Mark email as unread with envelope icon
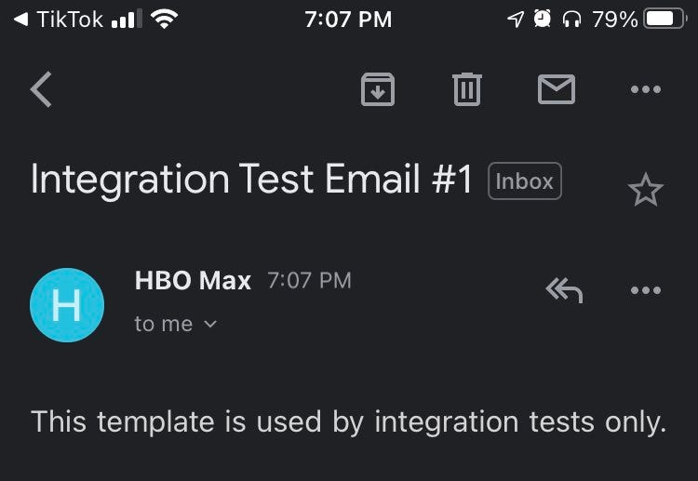The width and height of the screenshot is (698, 481). click(556, 89)
